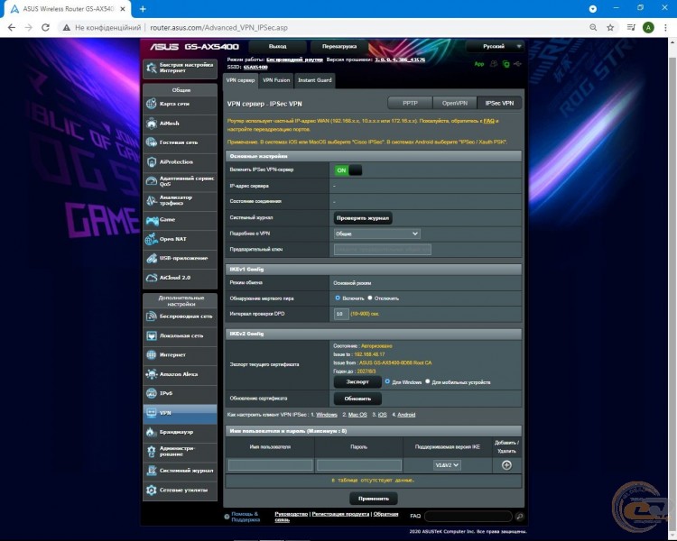The height and width of the screenshot is (541, 677).
Task: Select dead peer detection Отключить radio
Action: tap(370, 298)
